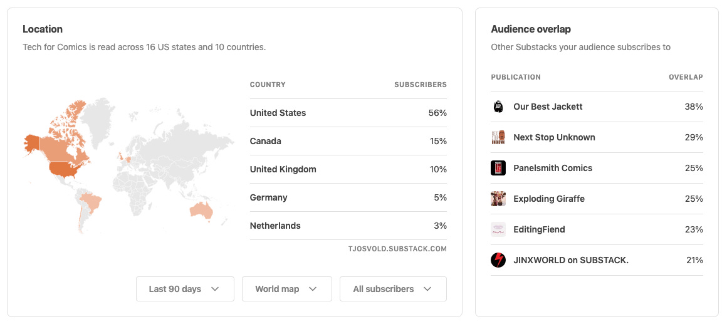Open the All subscribers filter dropdown
The height and width of the screenshot is (324, 727).
pyautogui.click(x=393, y=289)
